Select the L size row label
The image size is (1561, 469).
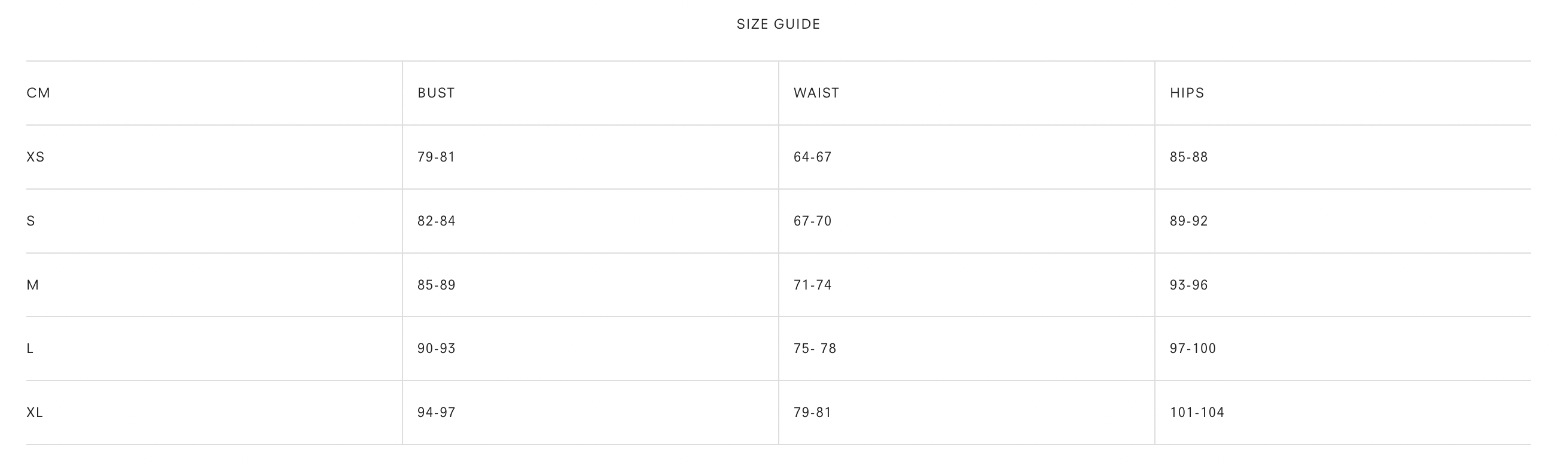pos(31,348)
